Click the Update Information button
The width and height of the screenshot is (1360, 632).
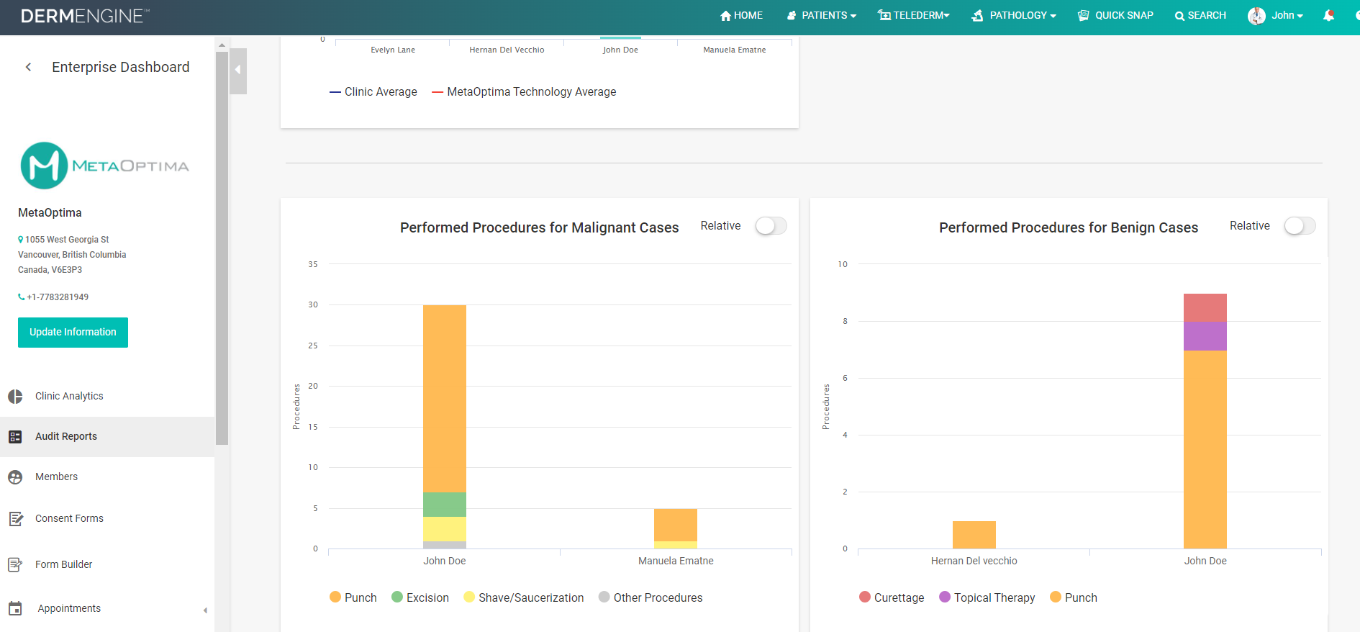73,333
